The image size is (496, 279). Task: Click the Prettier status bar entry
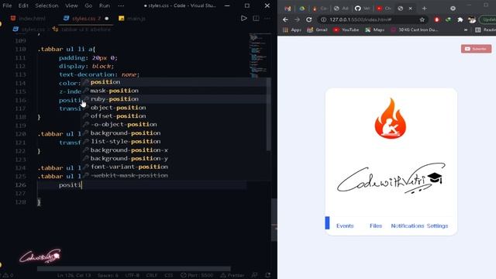coord(232,275)
